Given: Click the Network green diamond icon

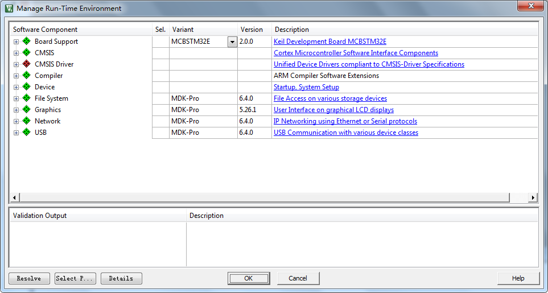Looking at the screenshot, I should (27, 121).
